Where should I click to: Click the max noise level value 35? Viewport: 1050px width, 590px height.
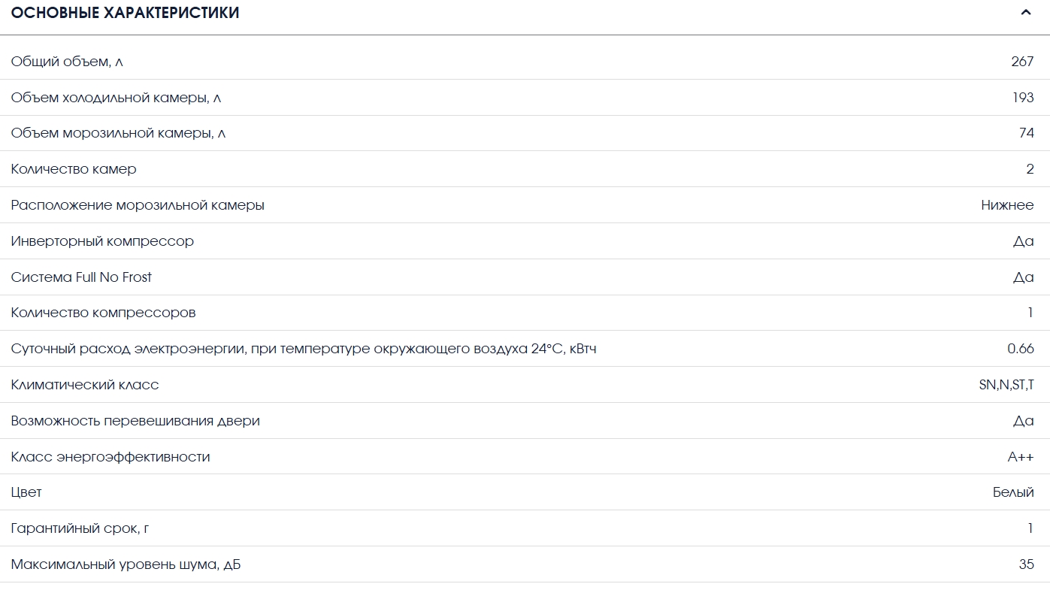(x=1026, y=564)
